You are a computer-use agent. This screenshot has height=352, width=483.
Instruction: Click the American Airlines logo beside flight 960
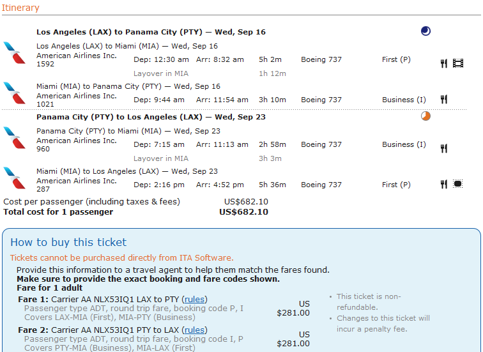tap(15, 137)
